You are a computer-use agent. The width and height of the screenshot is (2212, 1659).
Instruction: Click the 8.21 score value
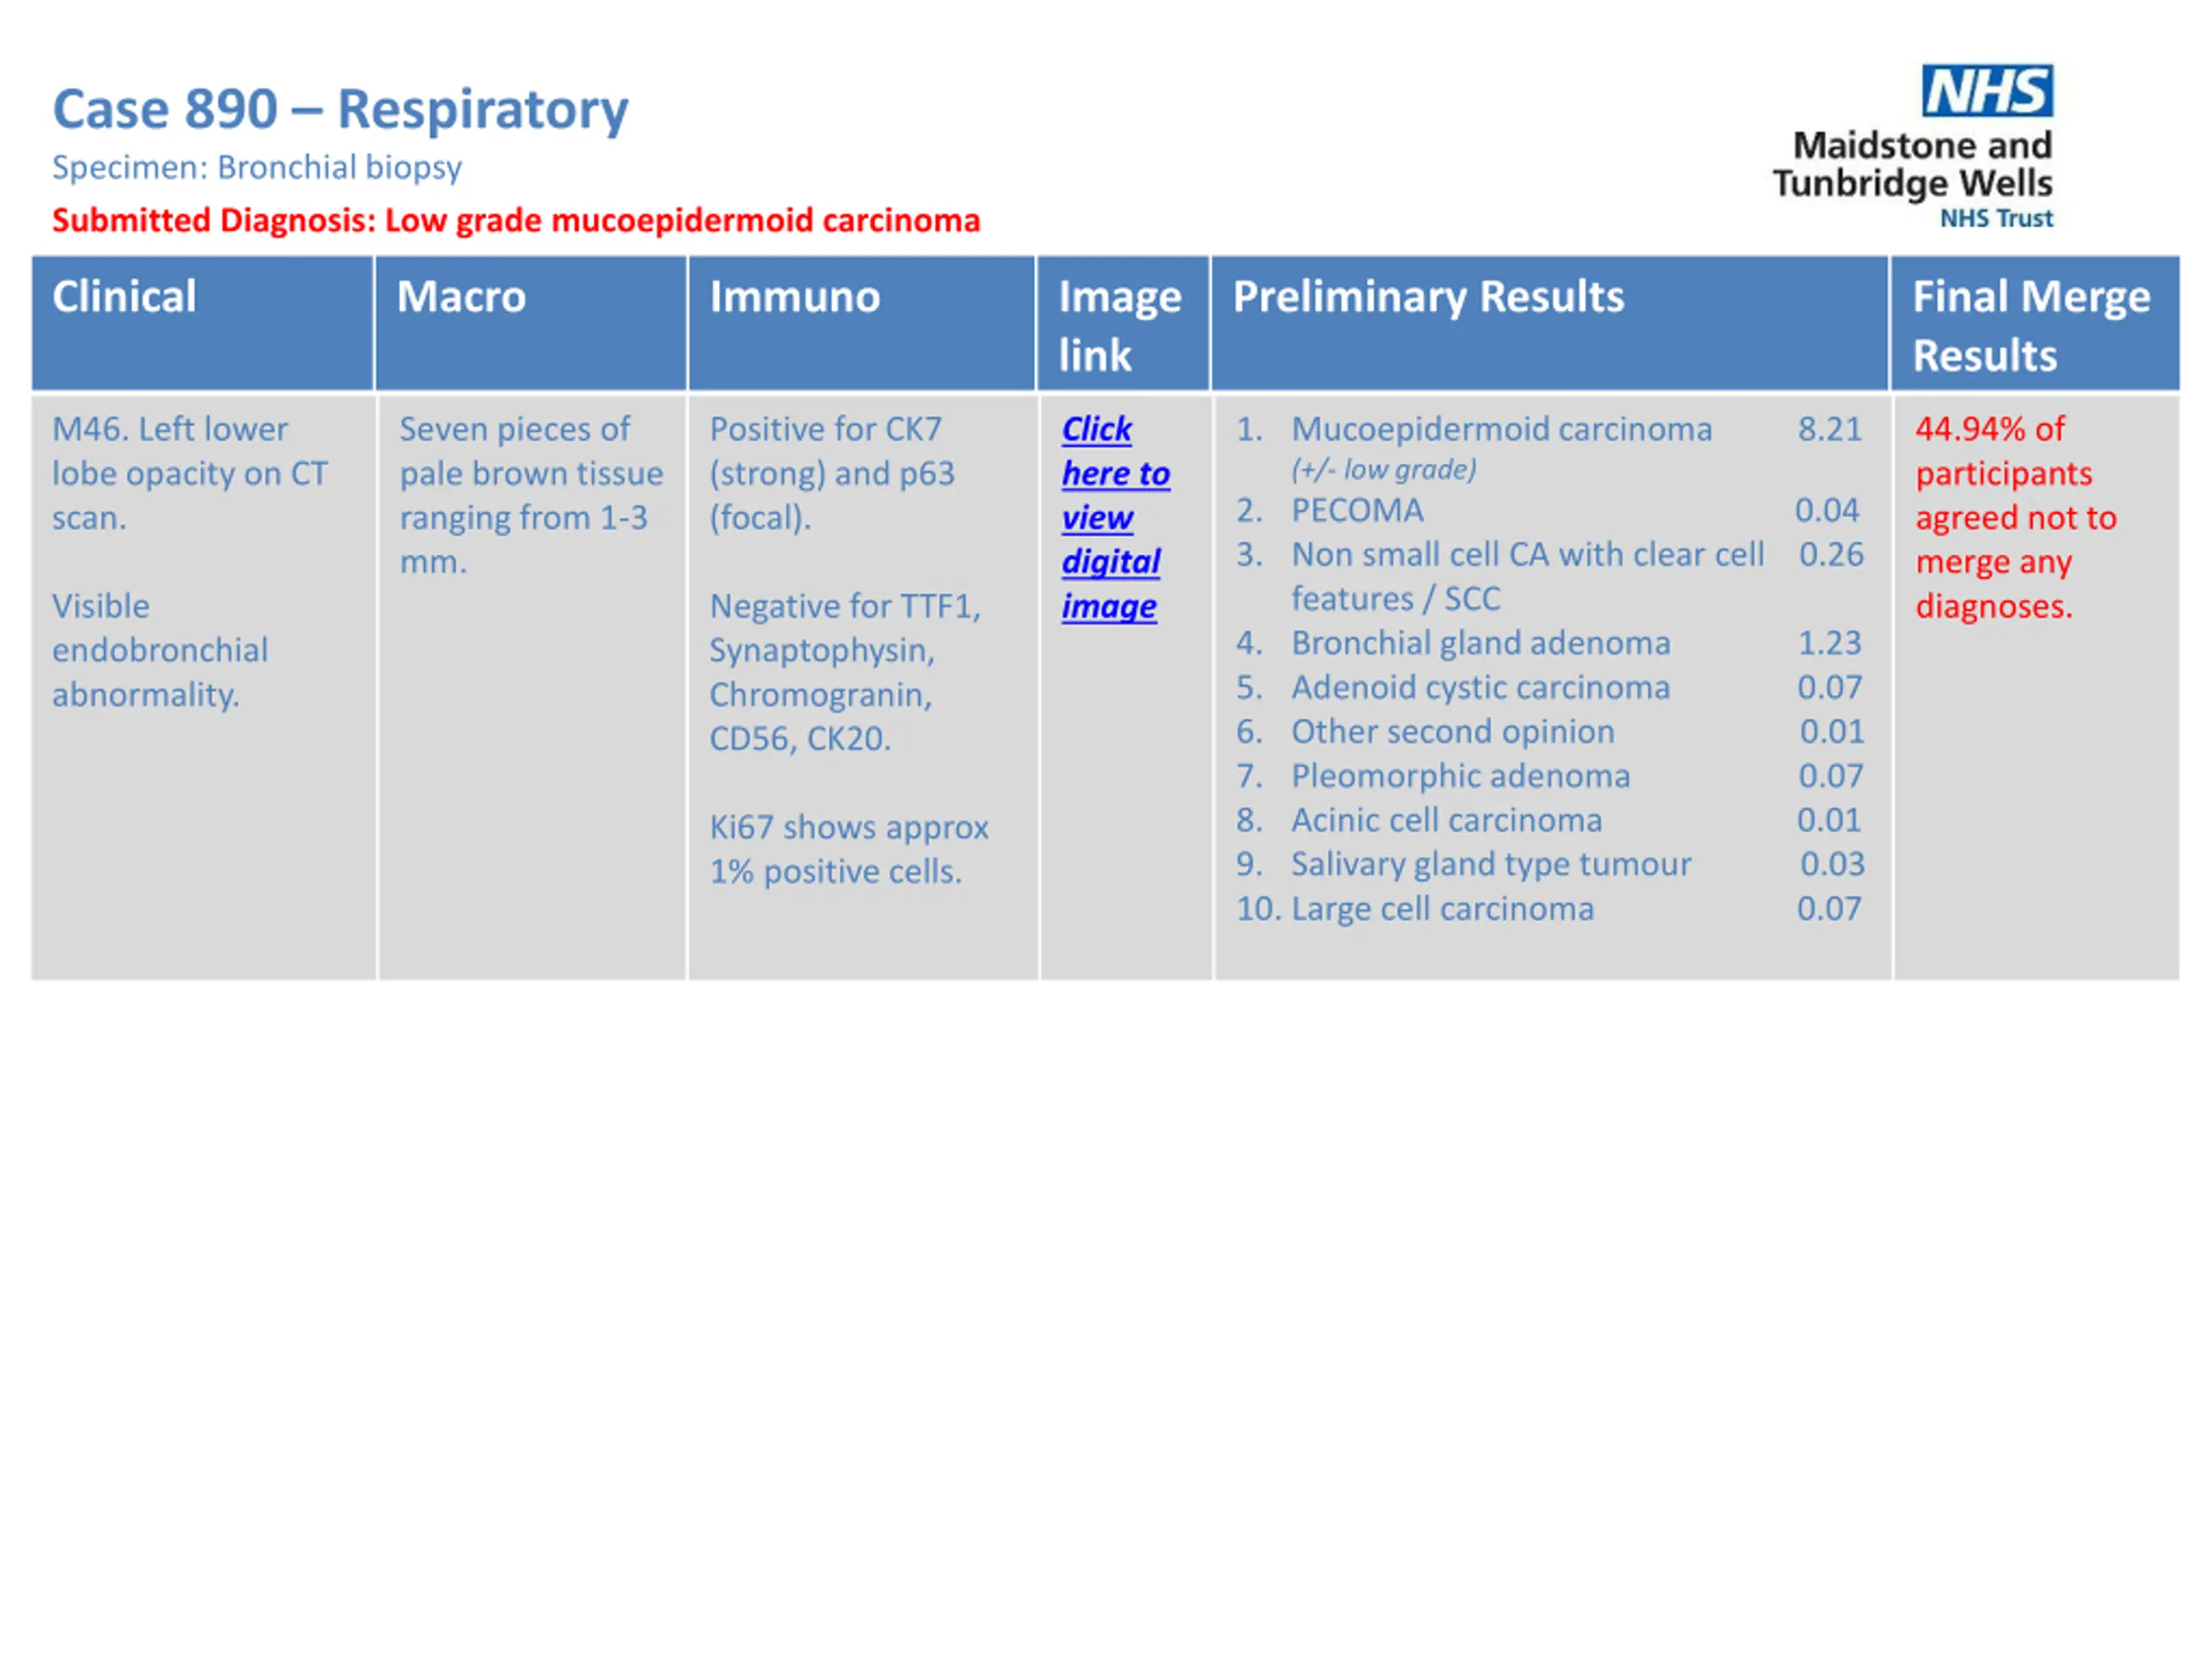[1830, 429]
